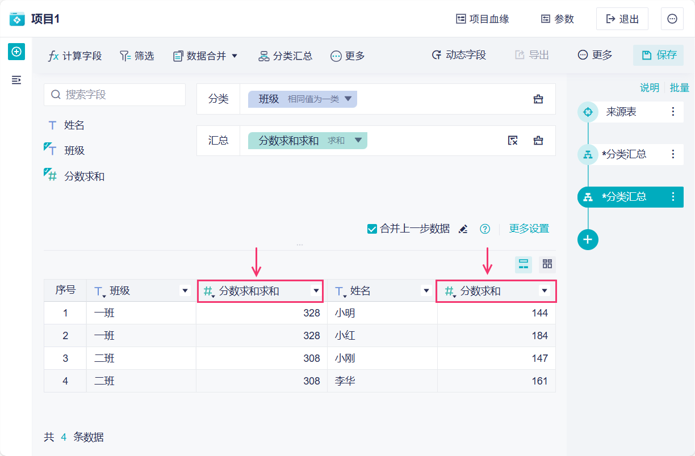This screenshot has width=695, height=456.
Task: Open the top-right ellipsis menu
Action: 672,19
